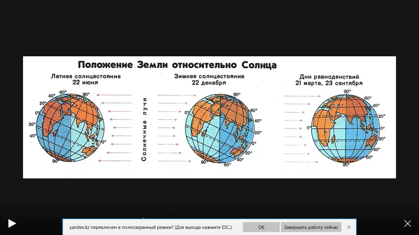Image resolution: width=419 pixels, height=235 pixels.
Task: Click the equinox globe image
Action: pyautogui.click(x=346, y=128)
